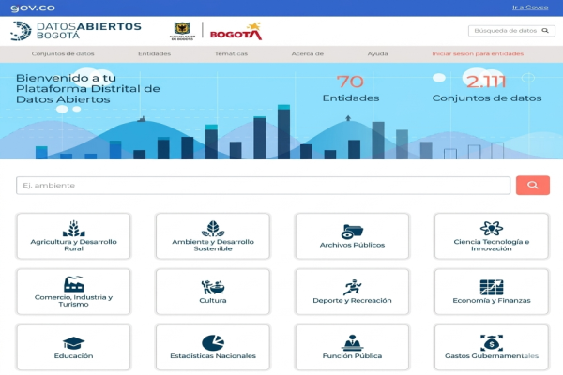
Task: Select the Agricultura y Desarrollo Rural label
Action: pyautogui.click(x=73, y=245)
